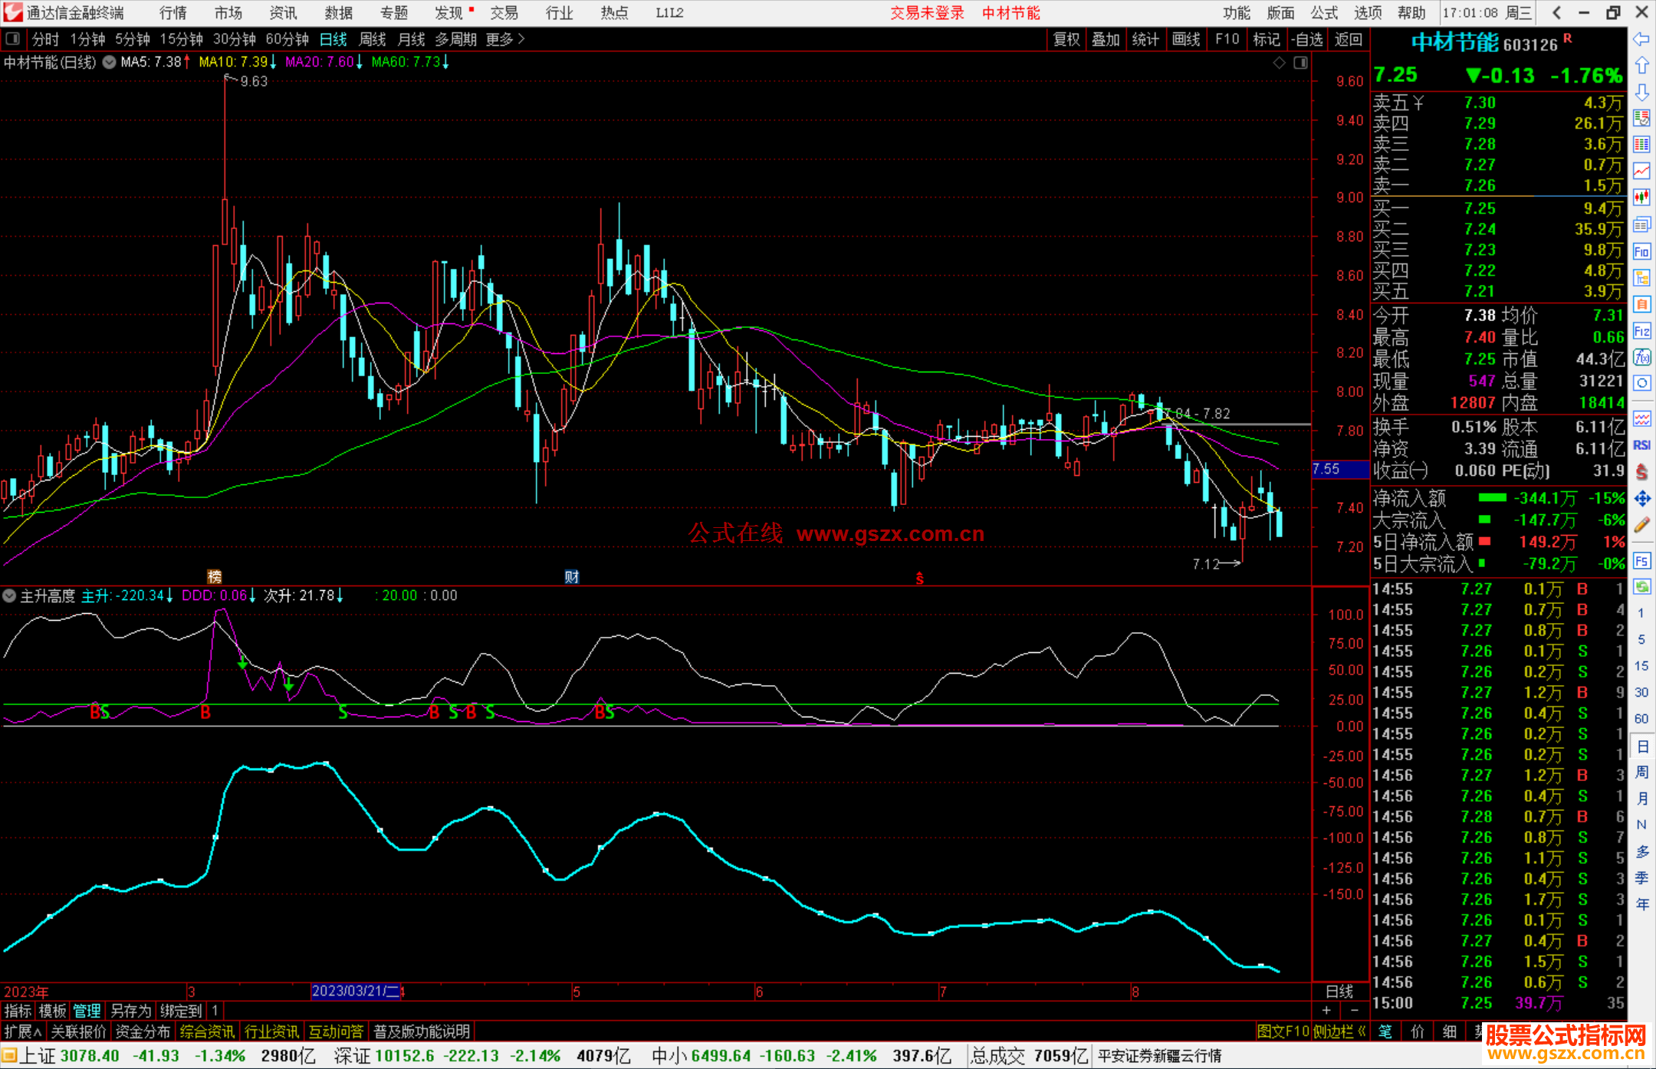
Task: Open the 公式 menu
Action: (1324, 13)
